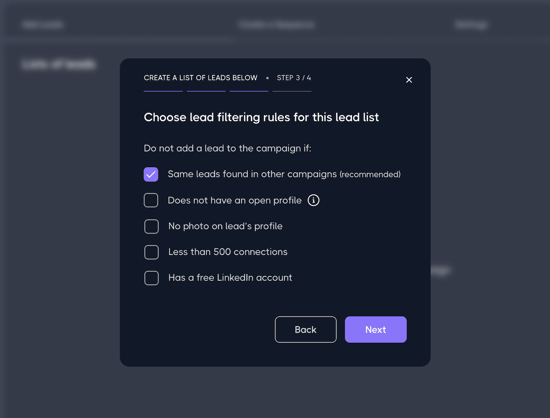Click the 'Less than 500 connections' label text
550x418 pixels.
point(228,252)
